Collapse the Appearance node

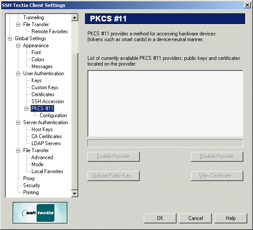pyautogui.click(x=18, y=46)
